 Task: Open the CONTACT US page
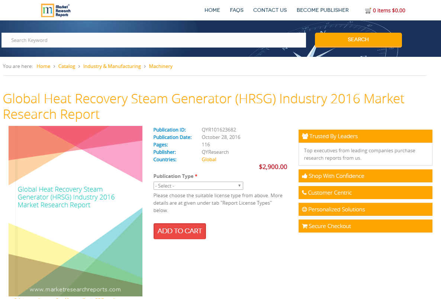tap(270, 10)
